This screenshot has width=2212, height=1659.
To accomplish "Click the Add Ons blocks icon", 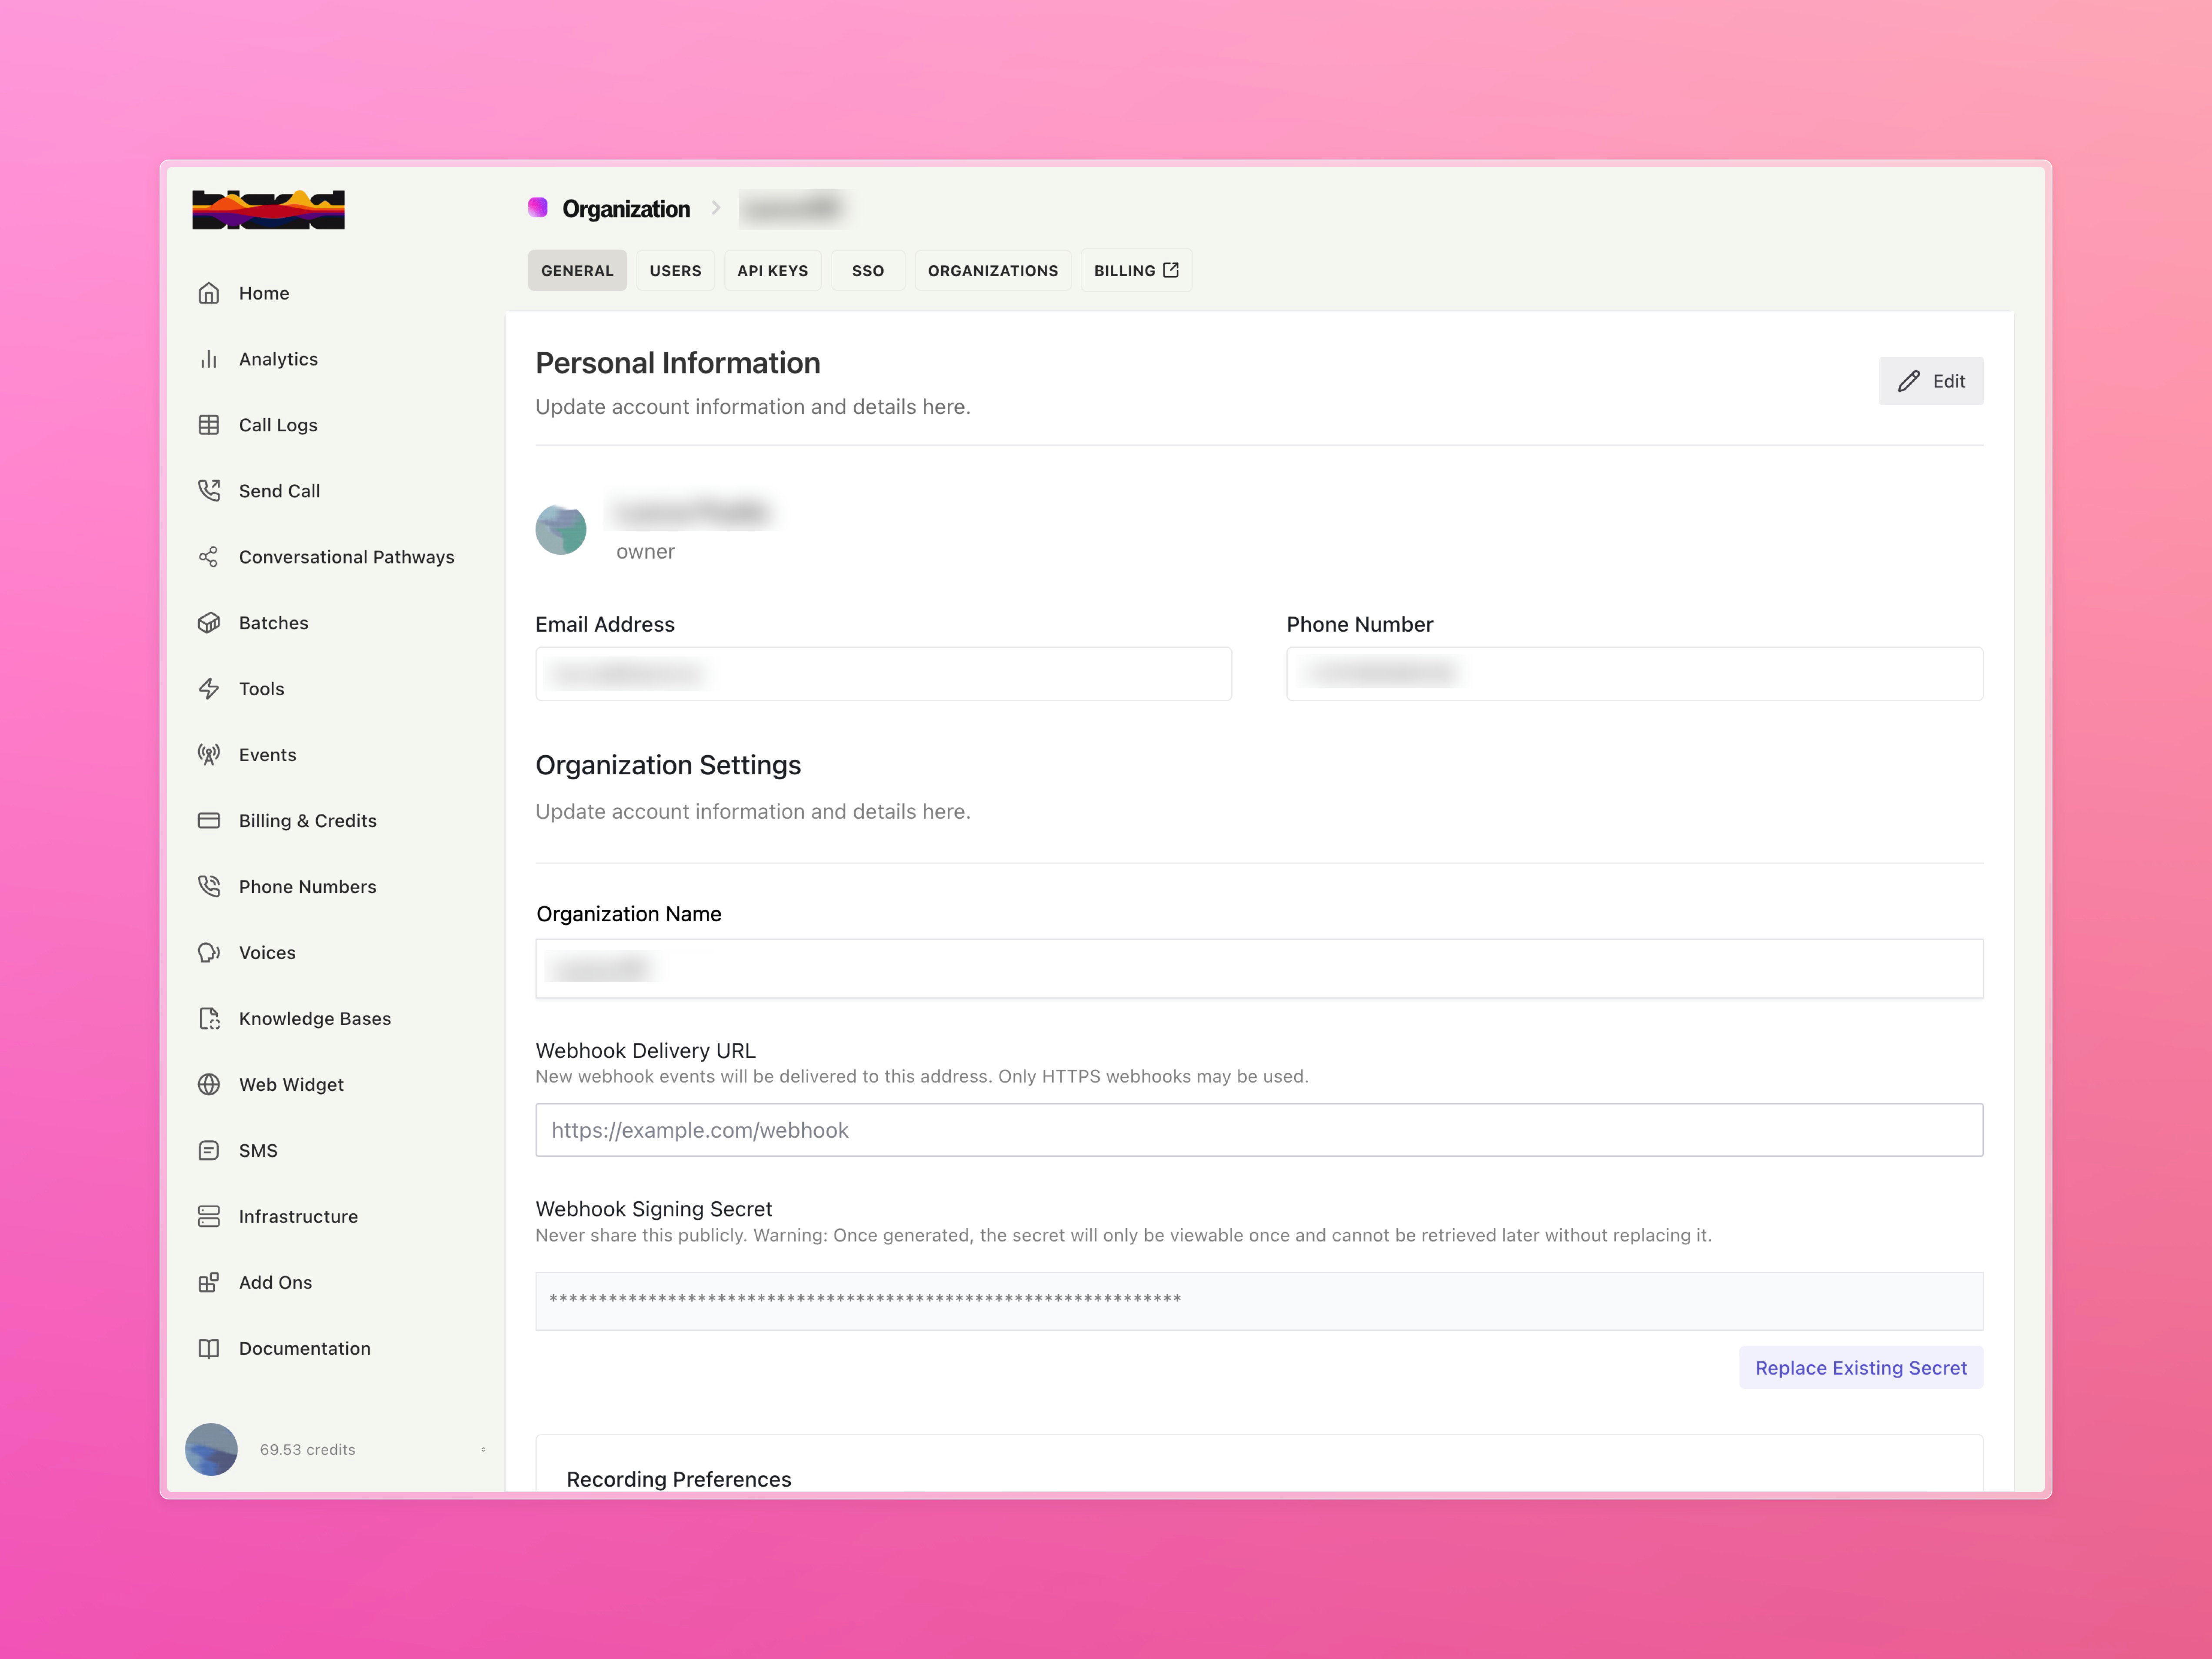I will (209, 1283).
